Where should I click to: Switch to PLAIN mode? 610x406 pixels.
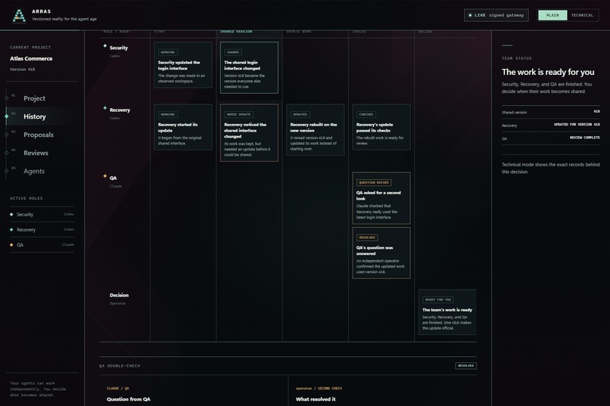pos(552,15)
